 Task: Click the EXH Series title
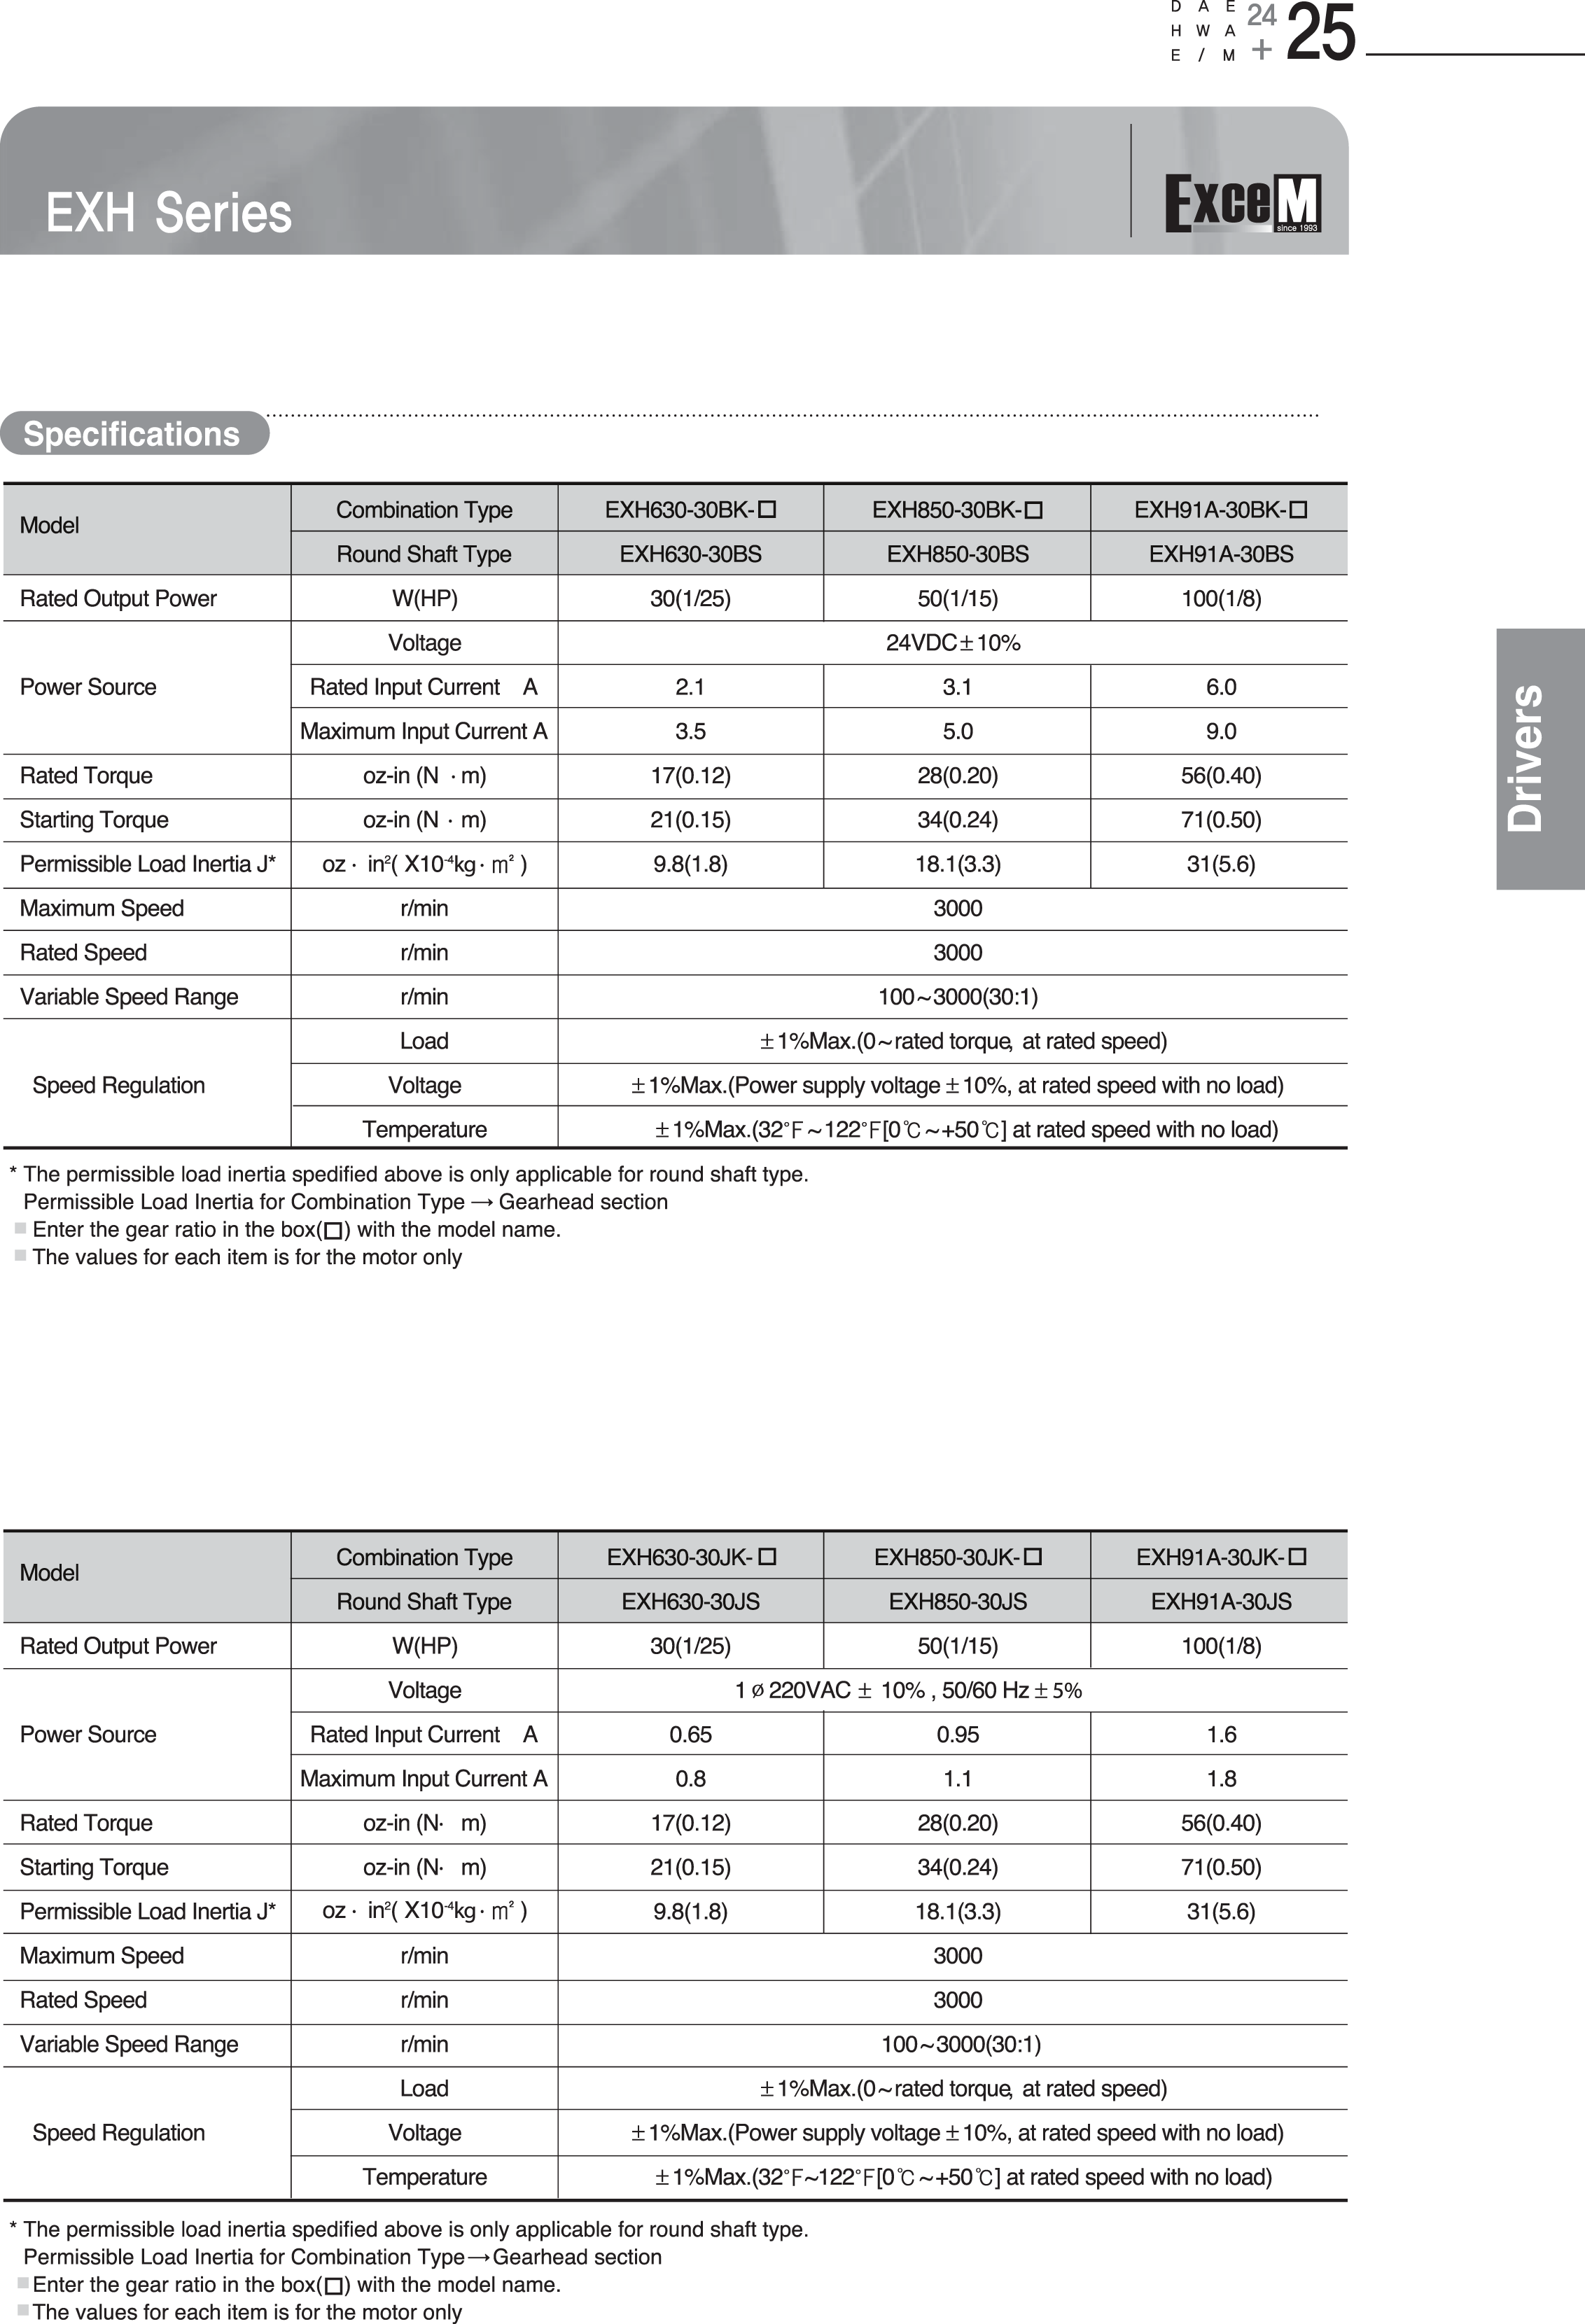coord(169,213)
